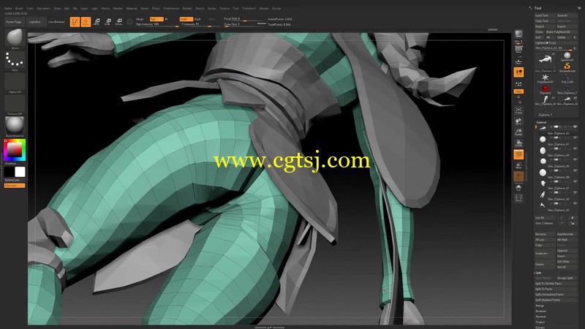Click the Move view icon on right shelf

point(518,121)
